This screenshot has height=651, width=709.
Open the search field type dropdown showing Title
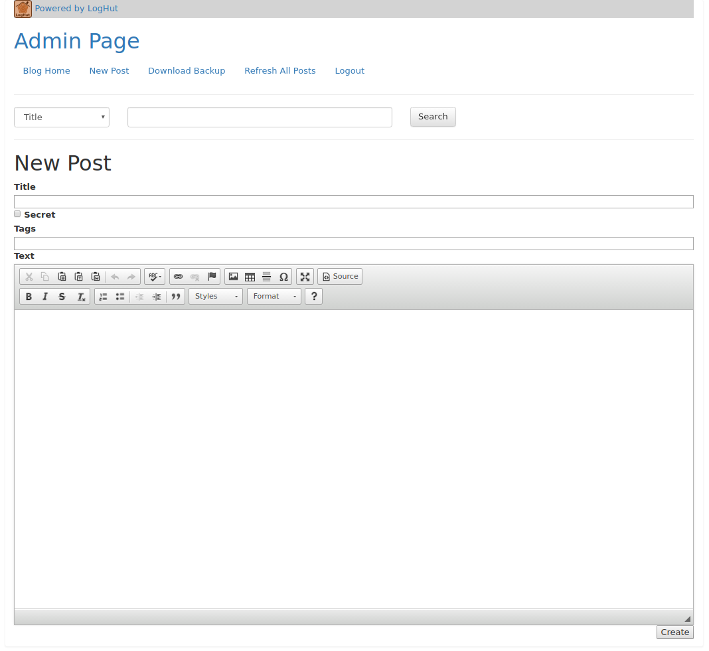tap(61, 117)
